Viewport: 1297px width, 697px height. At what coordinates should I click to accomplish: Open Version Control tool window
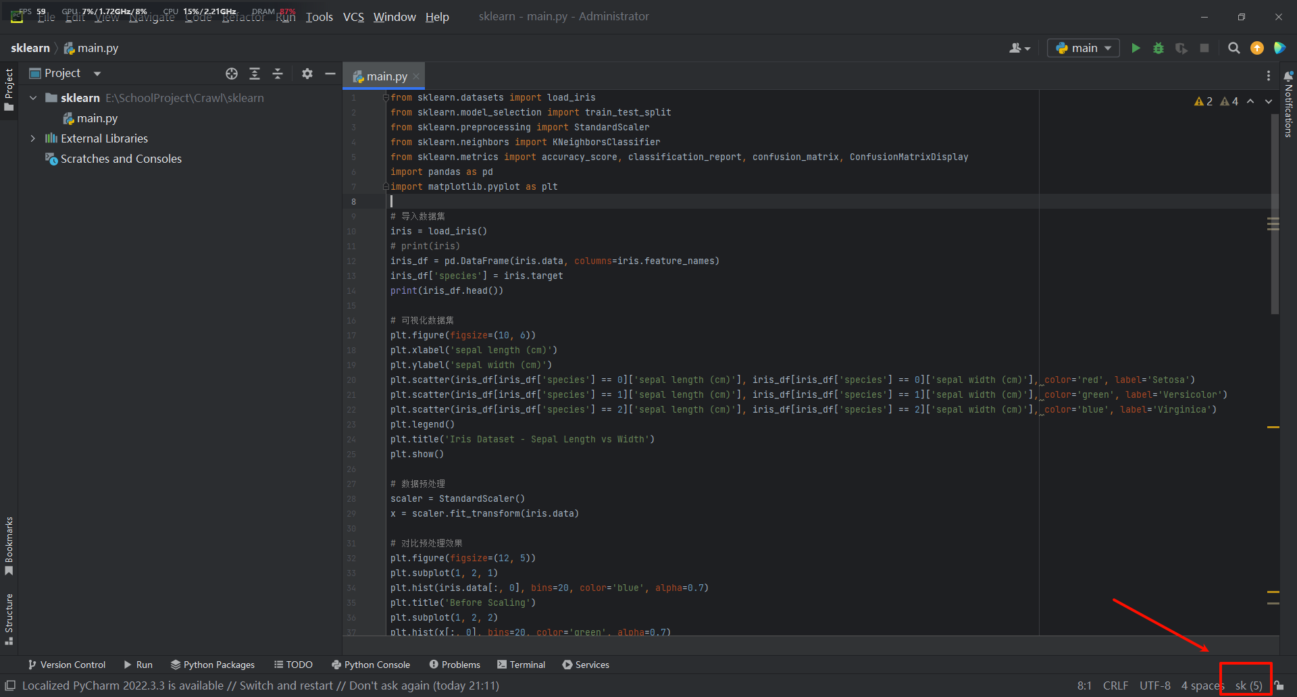pos(66,665)
